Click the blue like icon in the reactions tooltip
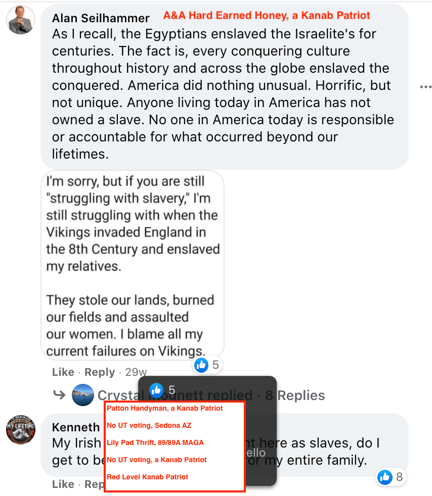This screenshot has height=496, width=432. (x=156, y=389)
